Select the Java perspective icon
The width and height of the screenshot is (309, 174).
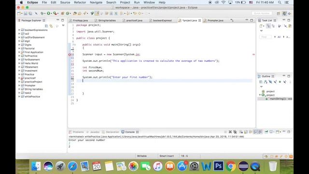point(284,14)
